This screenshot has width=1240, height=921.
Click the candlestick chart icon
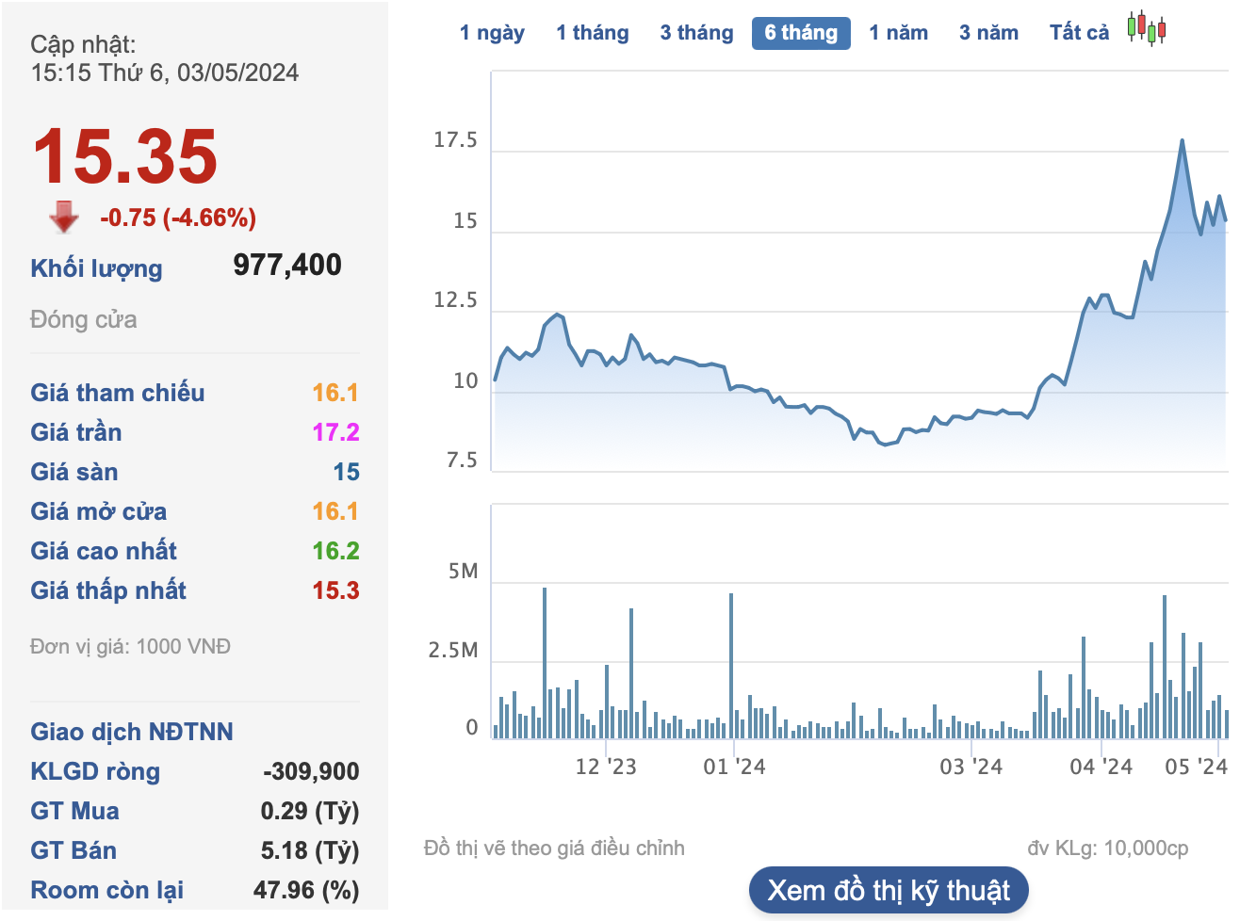(1147, 29)
